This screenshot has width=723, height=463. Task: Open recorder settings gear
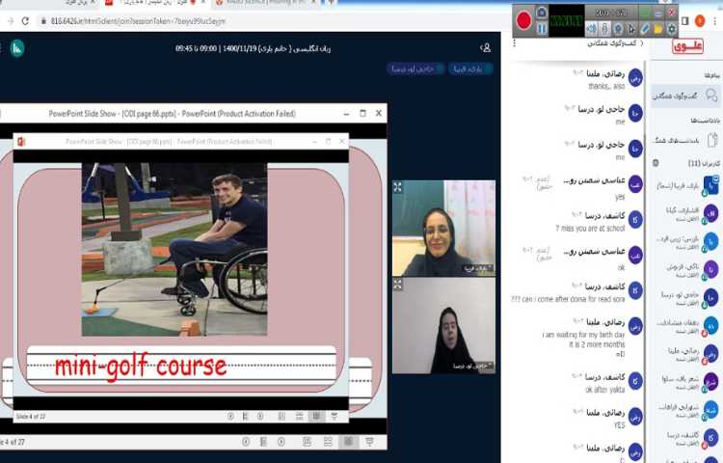671,29
